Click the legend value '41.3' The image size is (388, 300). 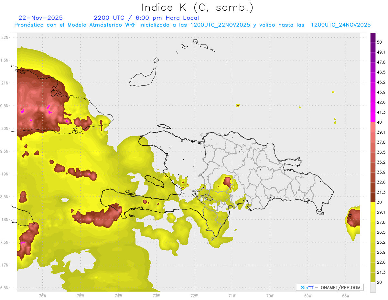(381, 112)
